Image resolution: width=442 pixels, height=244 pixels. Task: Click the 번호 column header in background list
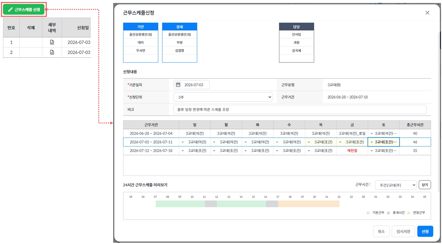tap(11, 28)
